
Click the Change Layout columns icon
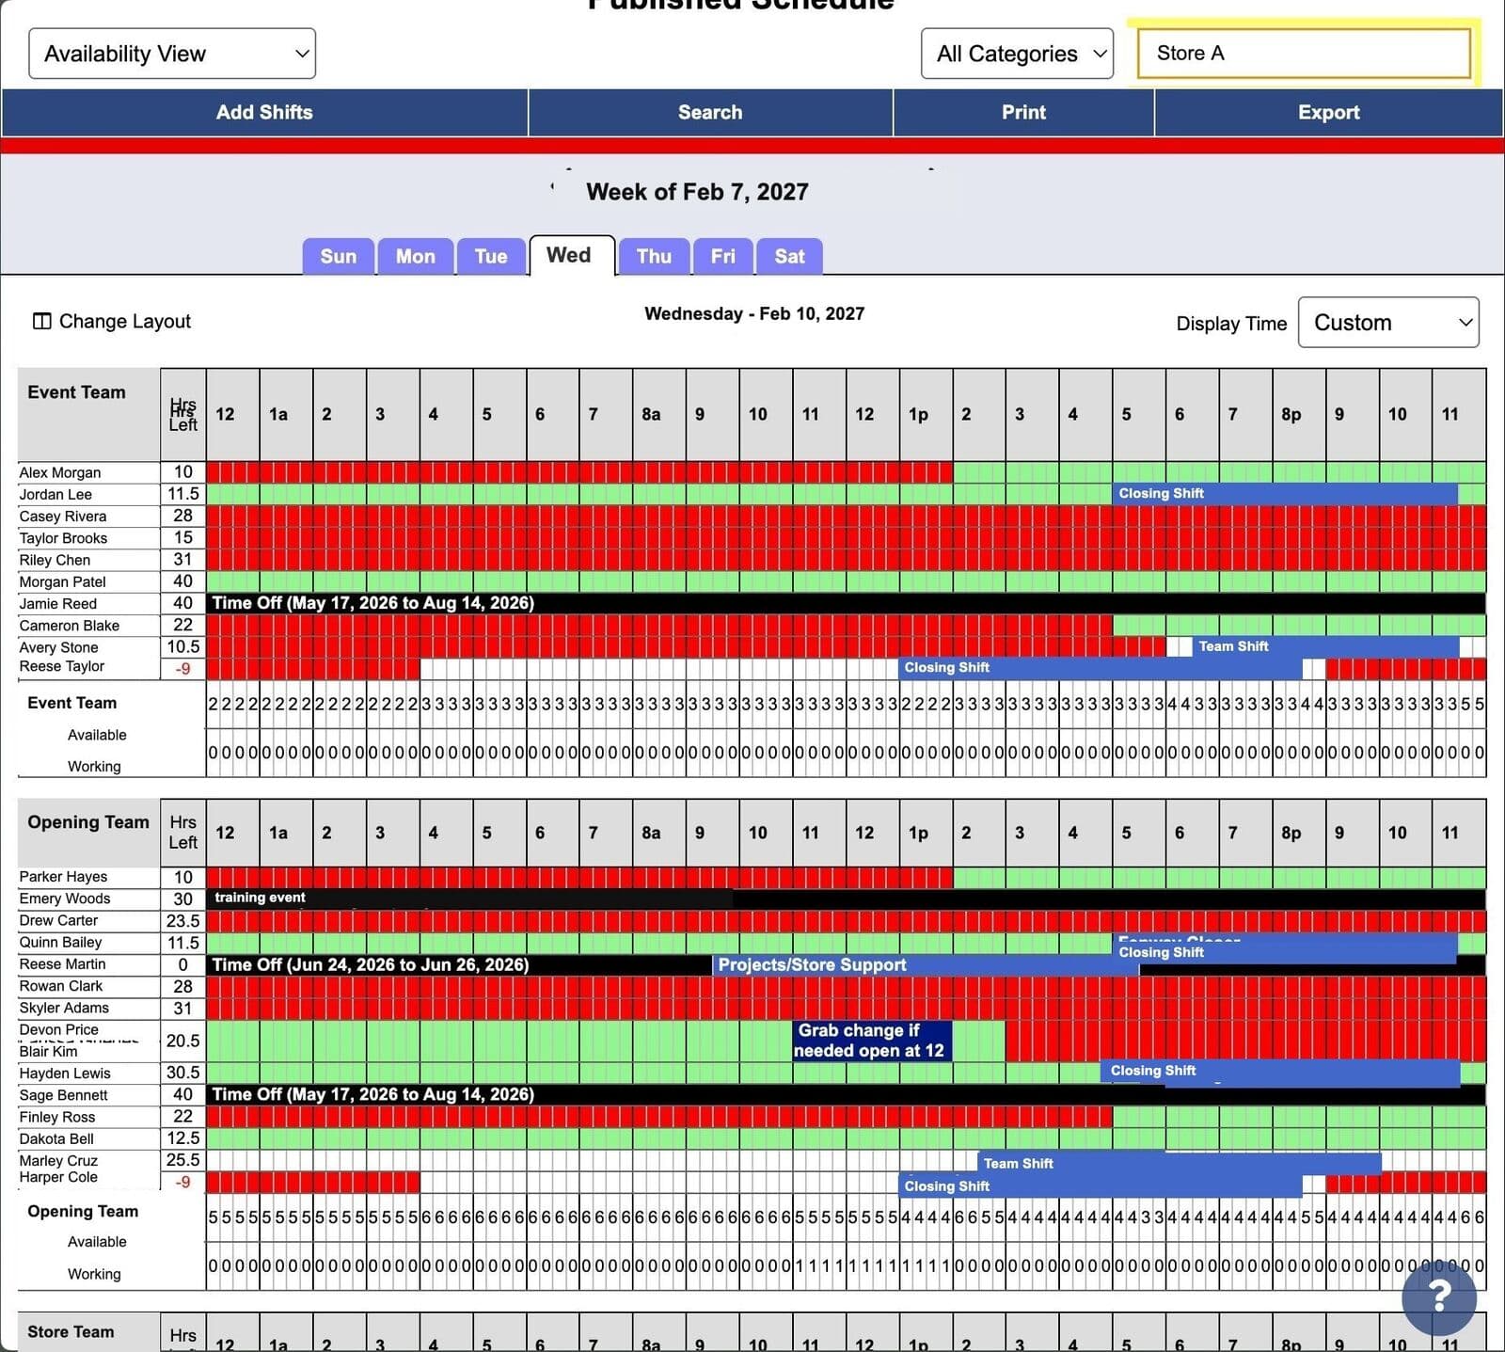click(x=41, y=321)
